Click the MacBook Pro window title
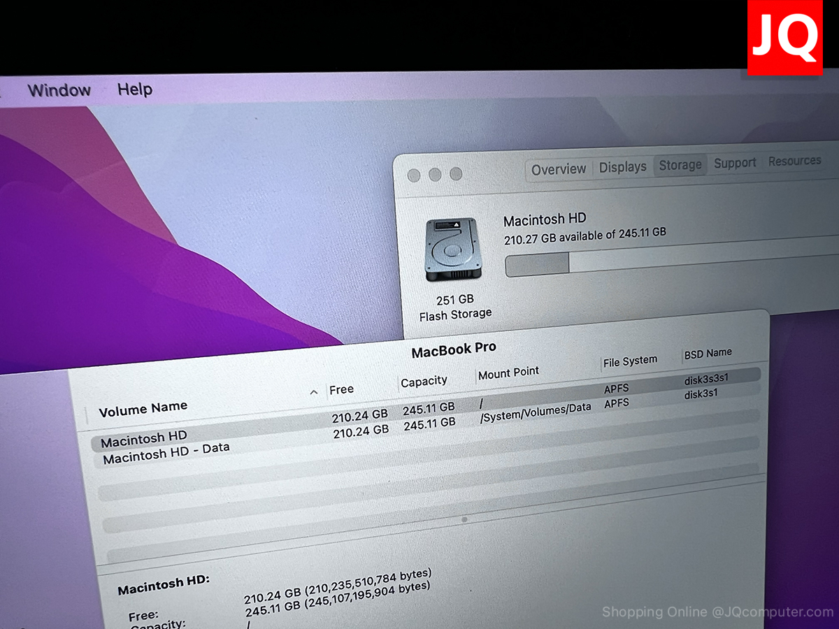Image resolution: width=839 pixels, height=629 pixels. (454, 349)
